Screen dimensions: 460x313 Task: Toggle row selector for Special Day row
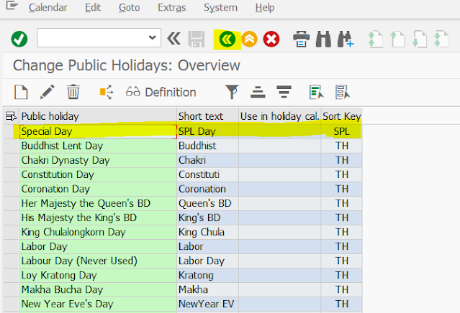(x=10, y=131)
